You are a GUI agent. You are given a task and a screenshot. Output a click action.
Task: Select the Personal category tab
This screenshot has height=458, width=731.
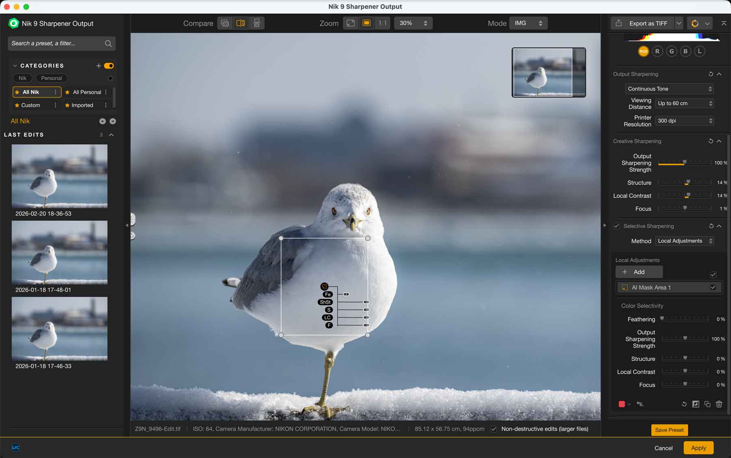(x=51, y=78)
